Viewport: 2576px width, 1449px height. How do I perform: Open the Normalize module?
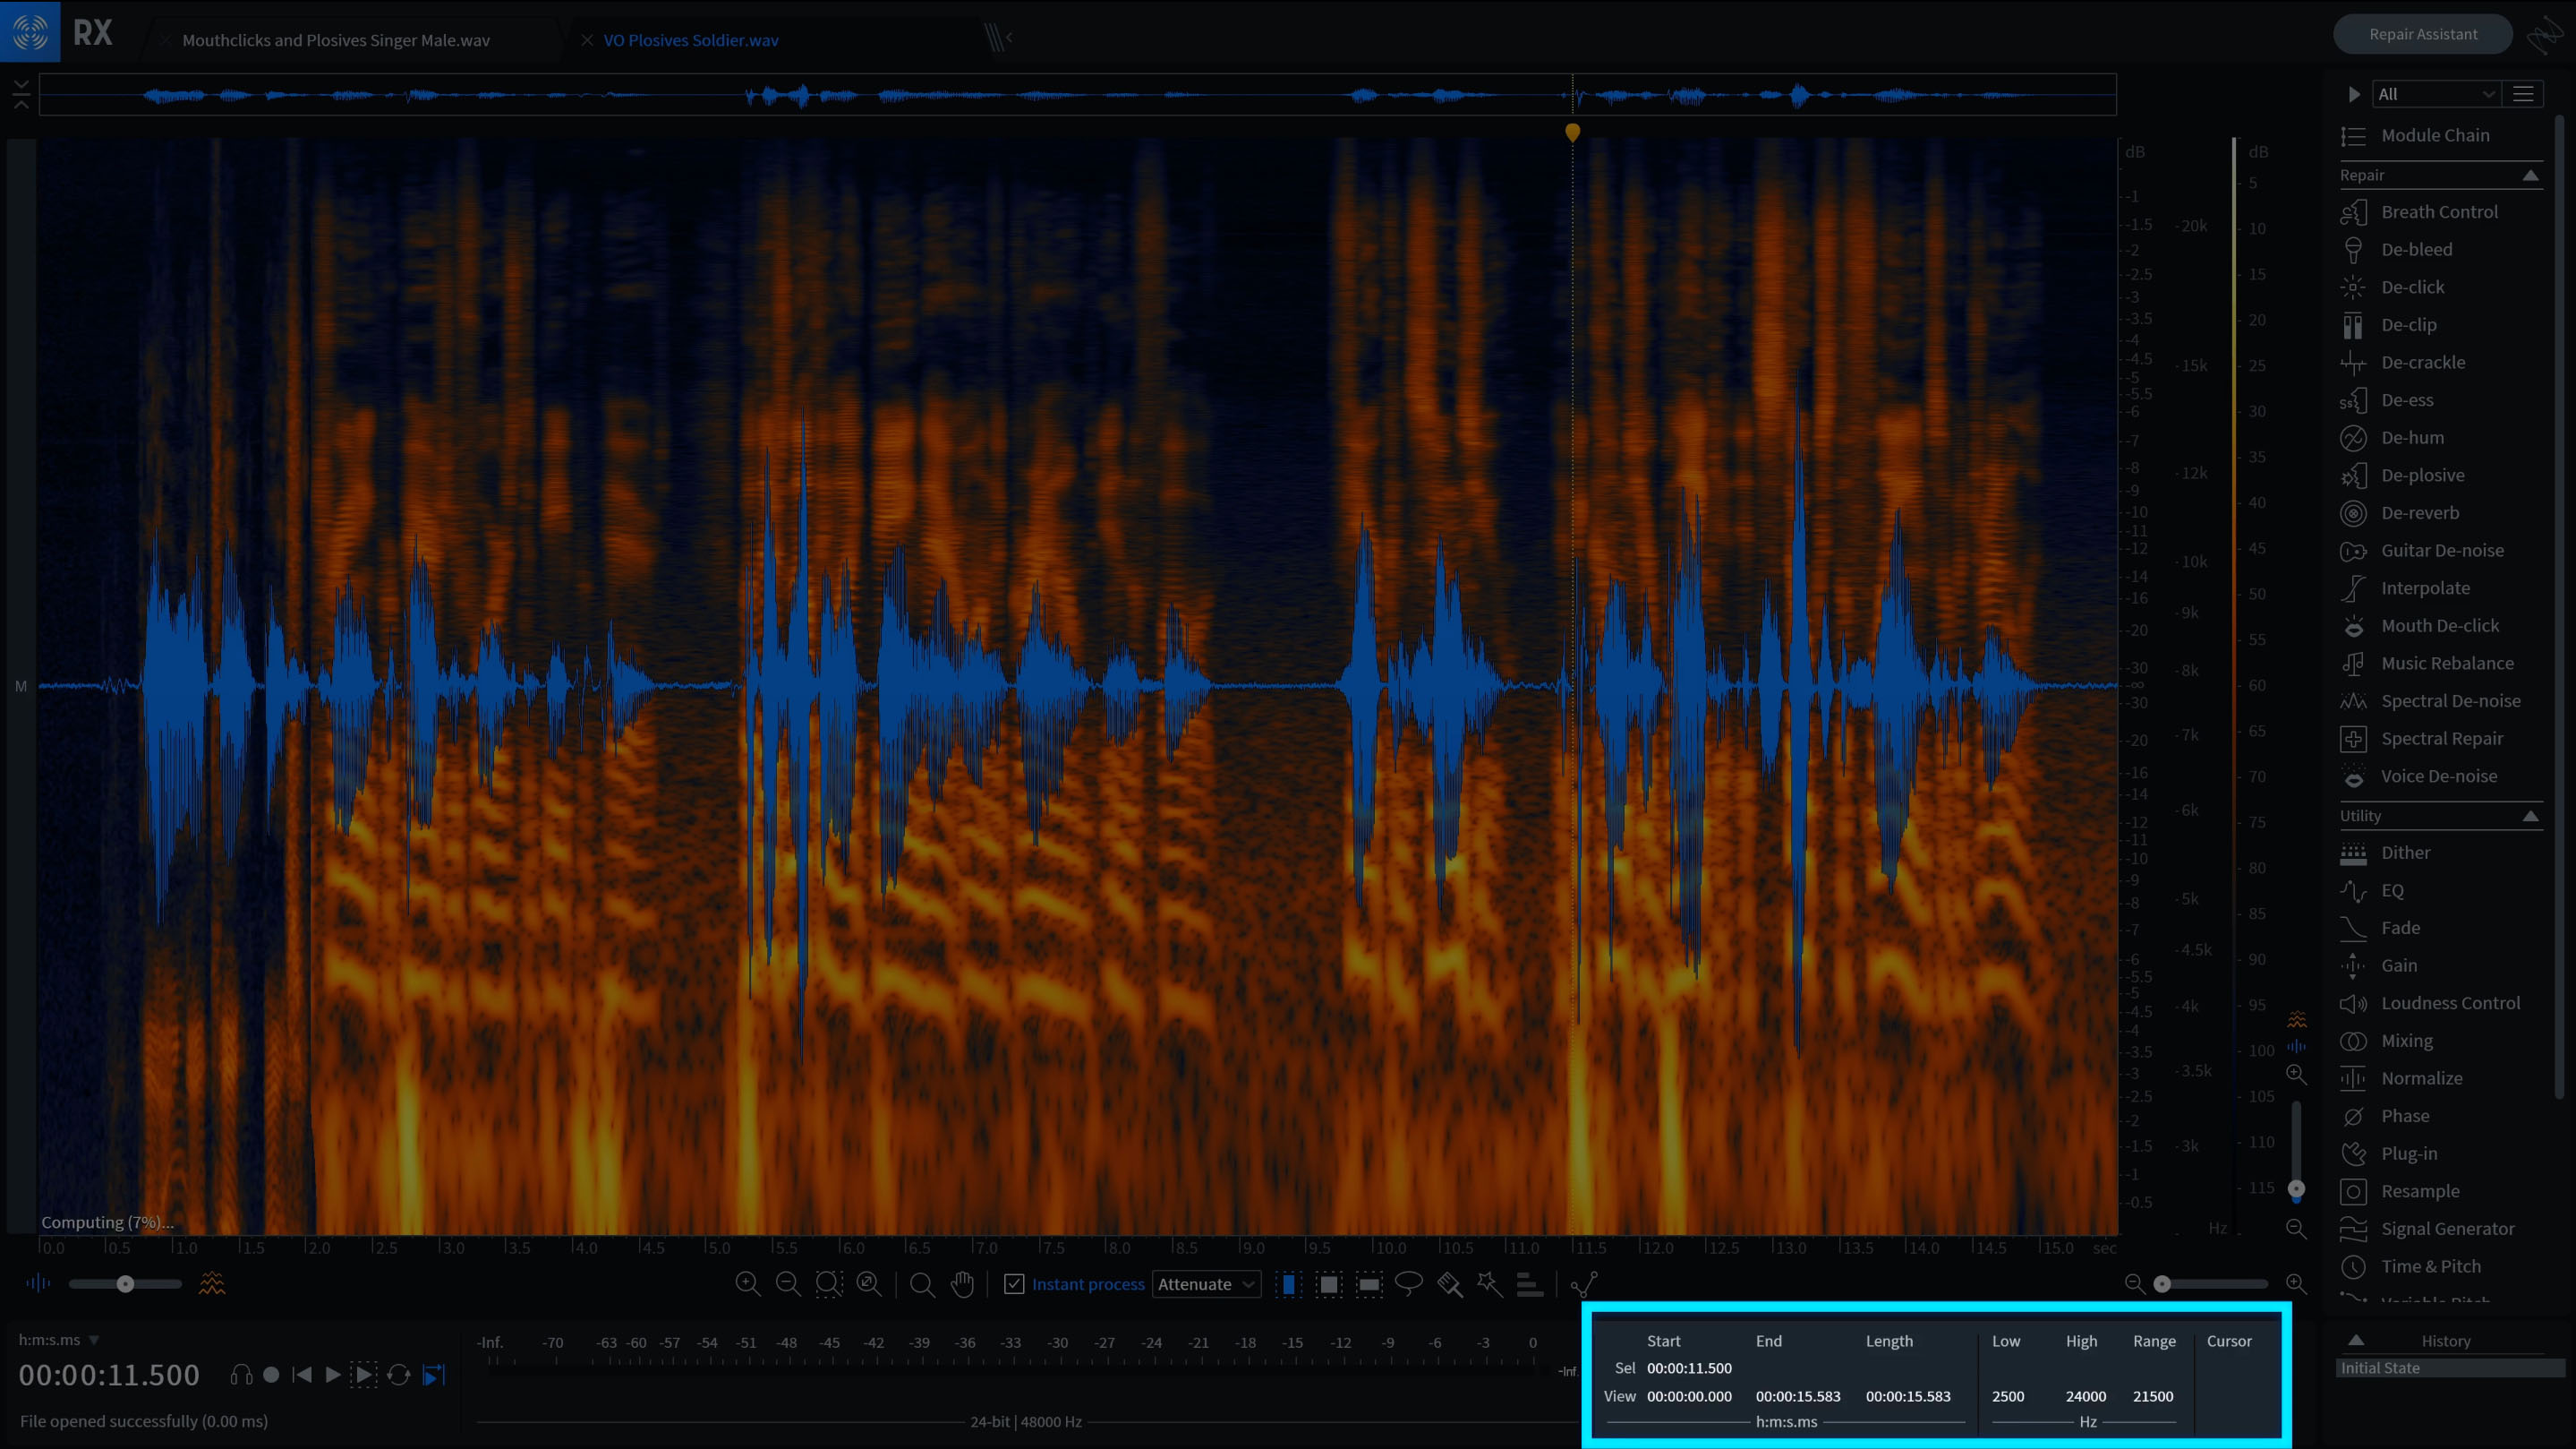pyautogui.click(x=2401, y=1079)
